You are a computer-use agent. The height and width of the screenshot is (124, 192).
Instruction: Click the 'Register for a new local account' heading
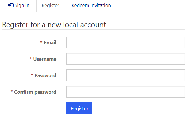point(54,25)
